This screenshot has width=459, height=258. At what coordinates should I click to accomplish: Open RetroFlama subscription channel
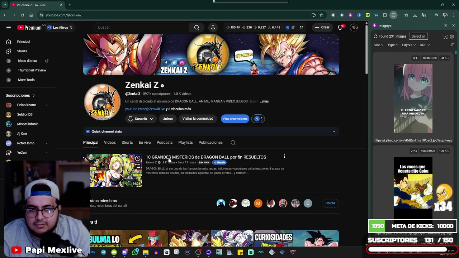[x=26, y=143]
